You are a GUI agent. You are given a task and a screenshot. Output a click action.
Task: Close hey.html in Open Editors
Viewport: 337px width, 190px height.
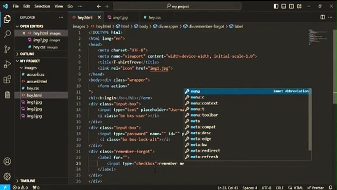click(24, 33)
